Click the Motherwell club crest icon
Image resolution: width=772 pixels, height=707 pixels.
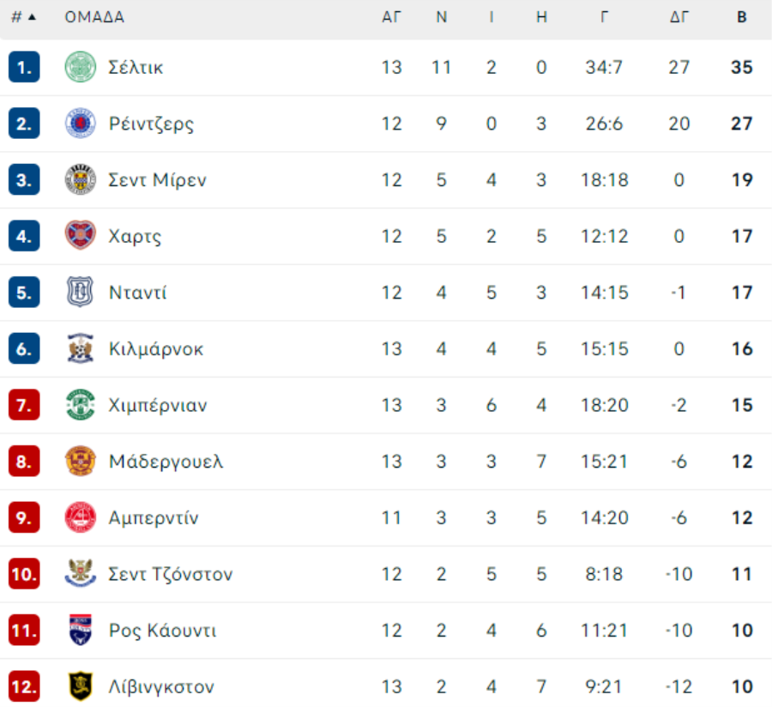coord(81,462)
